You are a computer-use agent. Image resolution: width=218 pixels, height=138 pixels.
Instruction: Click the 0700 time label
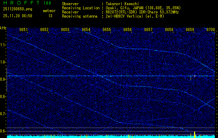point(210,30)
